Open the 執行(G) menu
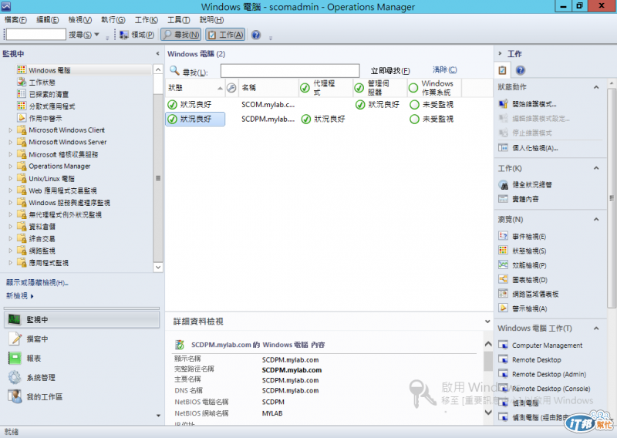 (x=113, y=20)
